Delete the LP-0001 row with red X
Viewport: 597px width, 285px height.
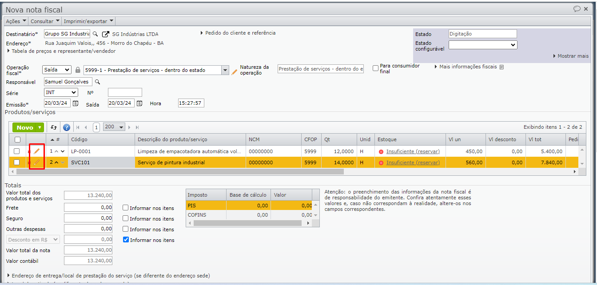(29, 152)
